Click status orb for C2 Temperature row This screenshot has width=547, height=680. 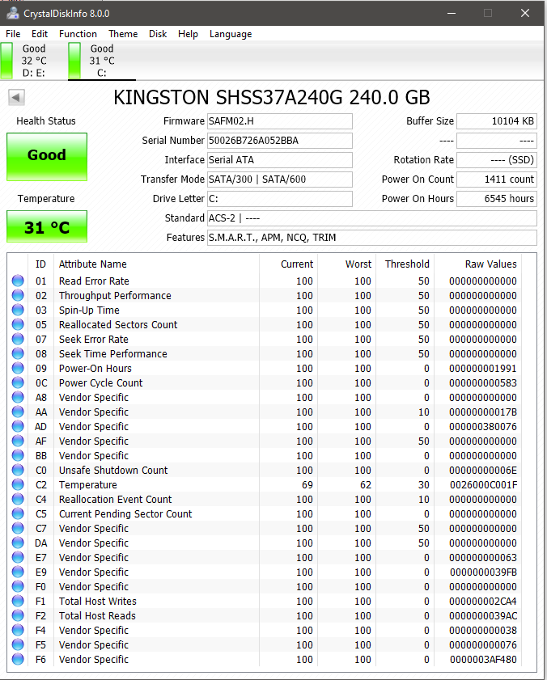pos(18,484)
